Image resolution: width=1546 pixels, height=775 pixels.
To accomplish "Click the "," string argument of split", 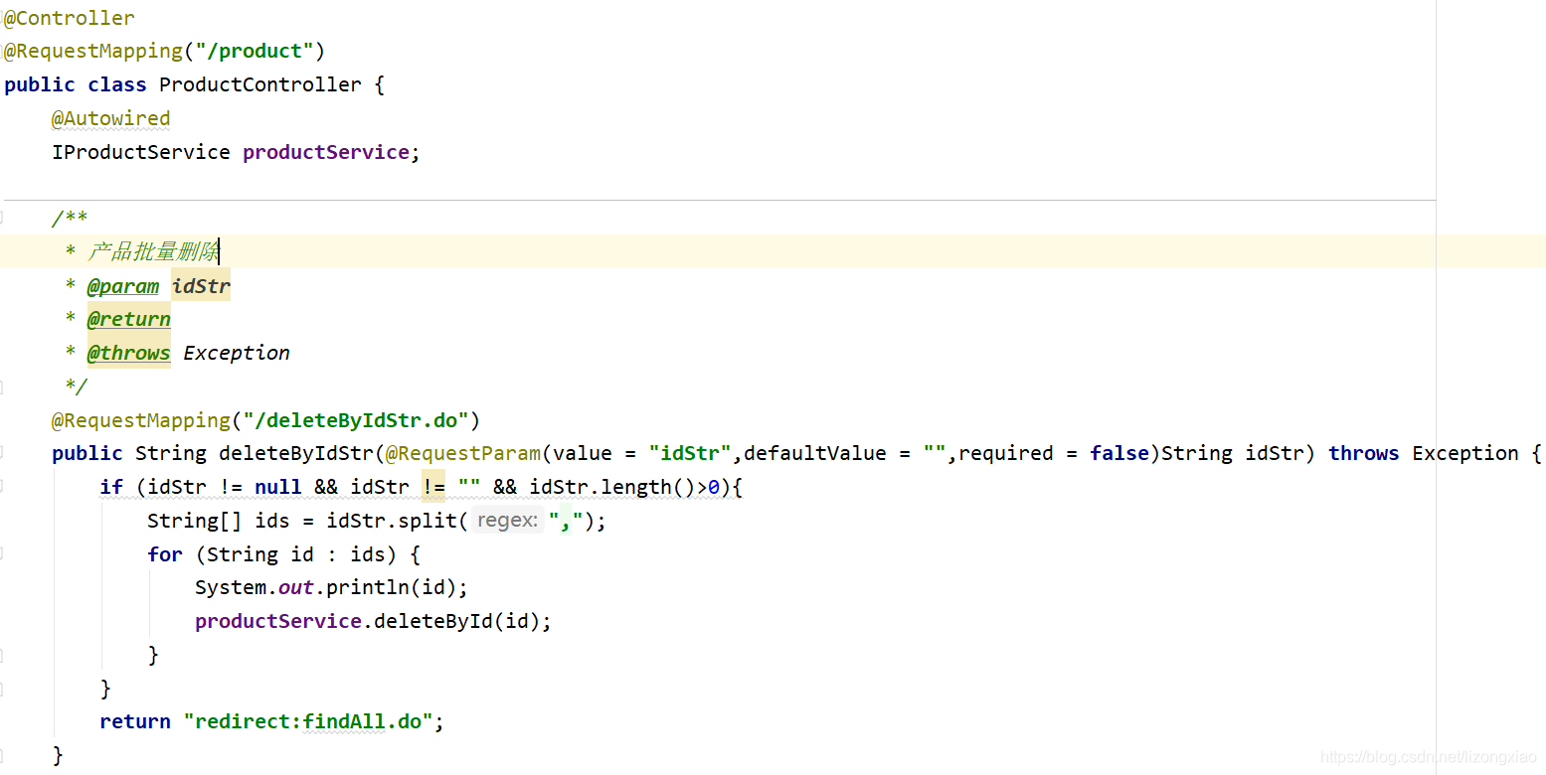I will (x=565, y=521).
